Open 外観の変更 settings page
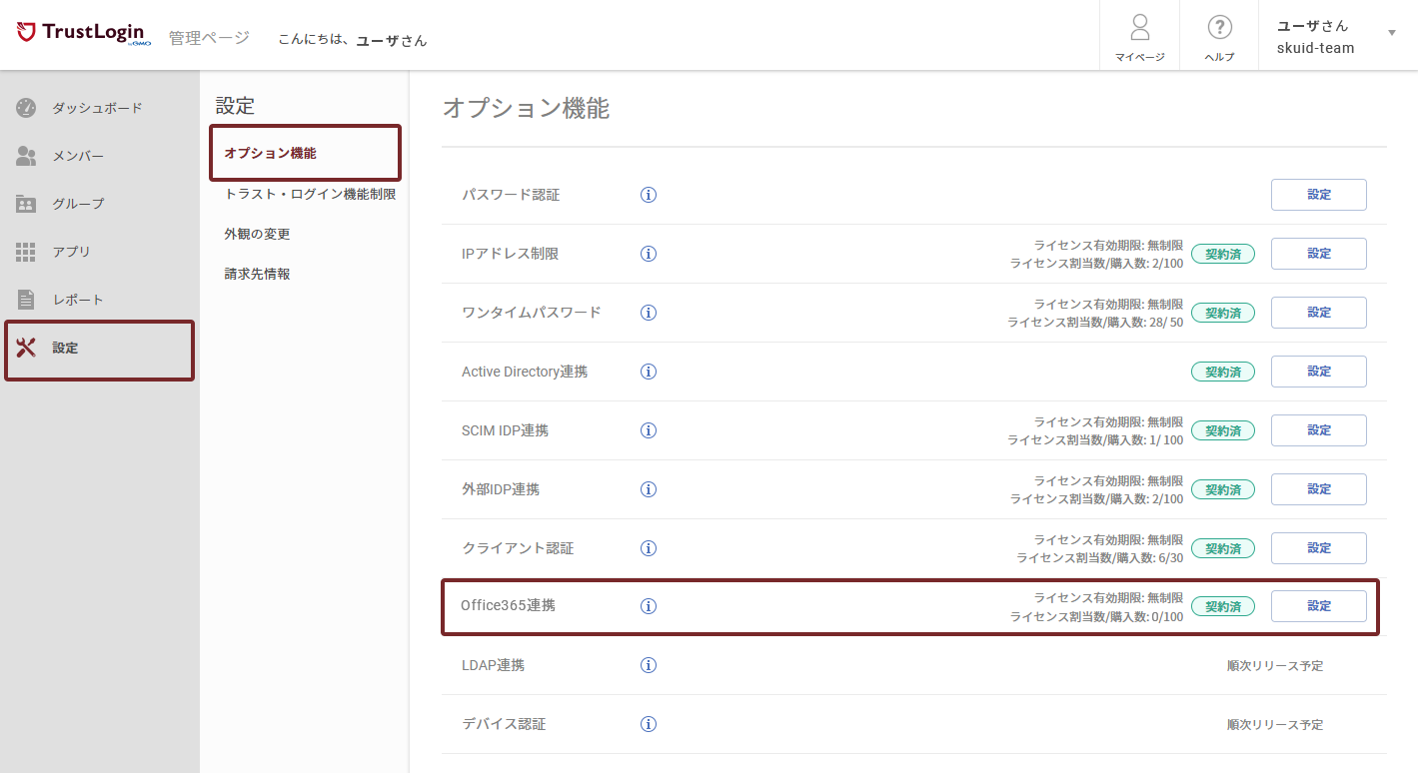Viewport: 1418px width, 773px height. 257,234
